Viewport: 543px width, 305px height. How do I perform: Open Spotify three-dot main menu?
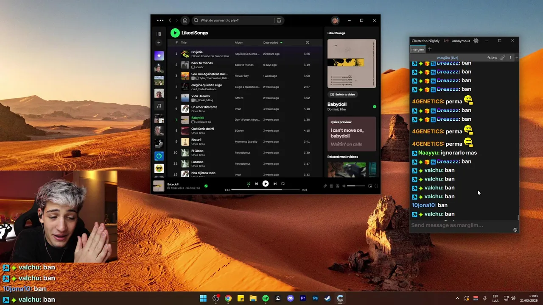click(160, 20)
